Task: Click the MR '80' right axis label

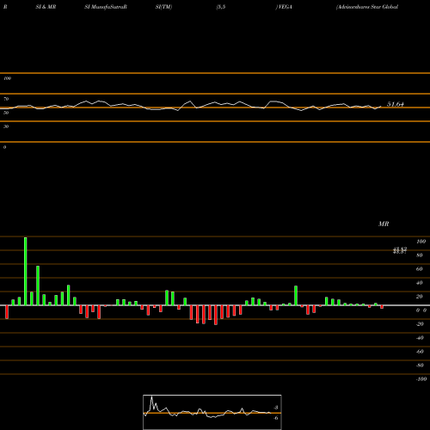Action: tap(420, 255)
